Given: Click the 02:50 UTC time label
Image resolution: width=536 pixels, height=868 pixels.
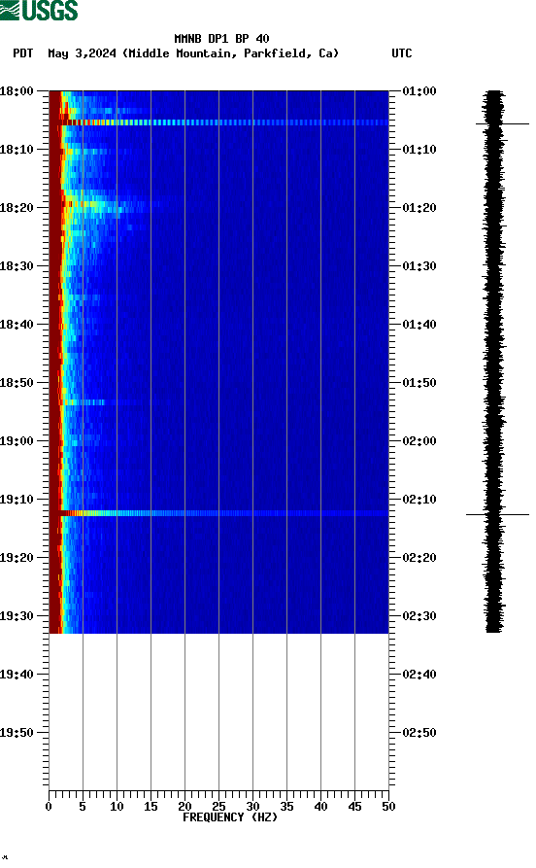Looking at the screenshot, I should click(x=419, y=733).
